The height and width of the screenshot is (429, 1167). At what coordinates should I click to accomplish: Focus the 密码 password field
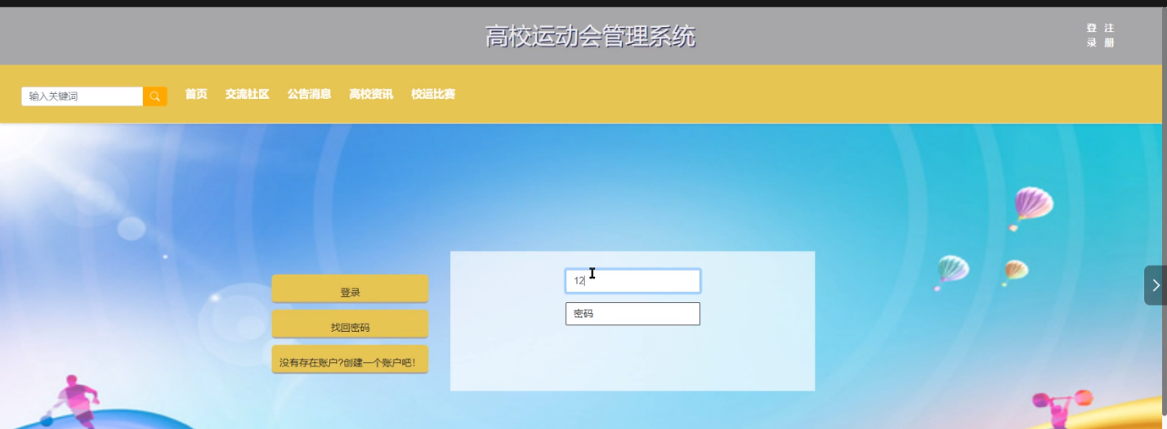pos(633,314)
